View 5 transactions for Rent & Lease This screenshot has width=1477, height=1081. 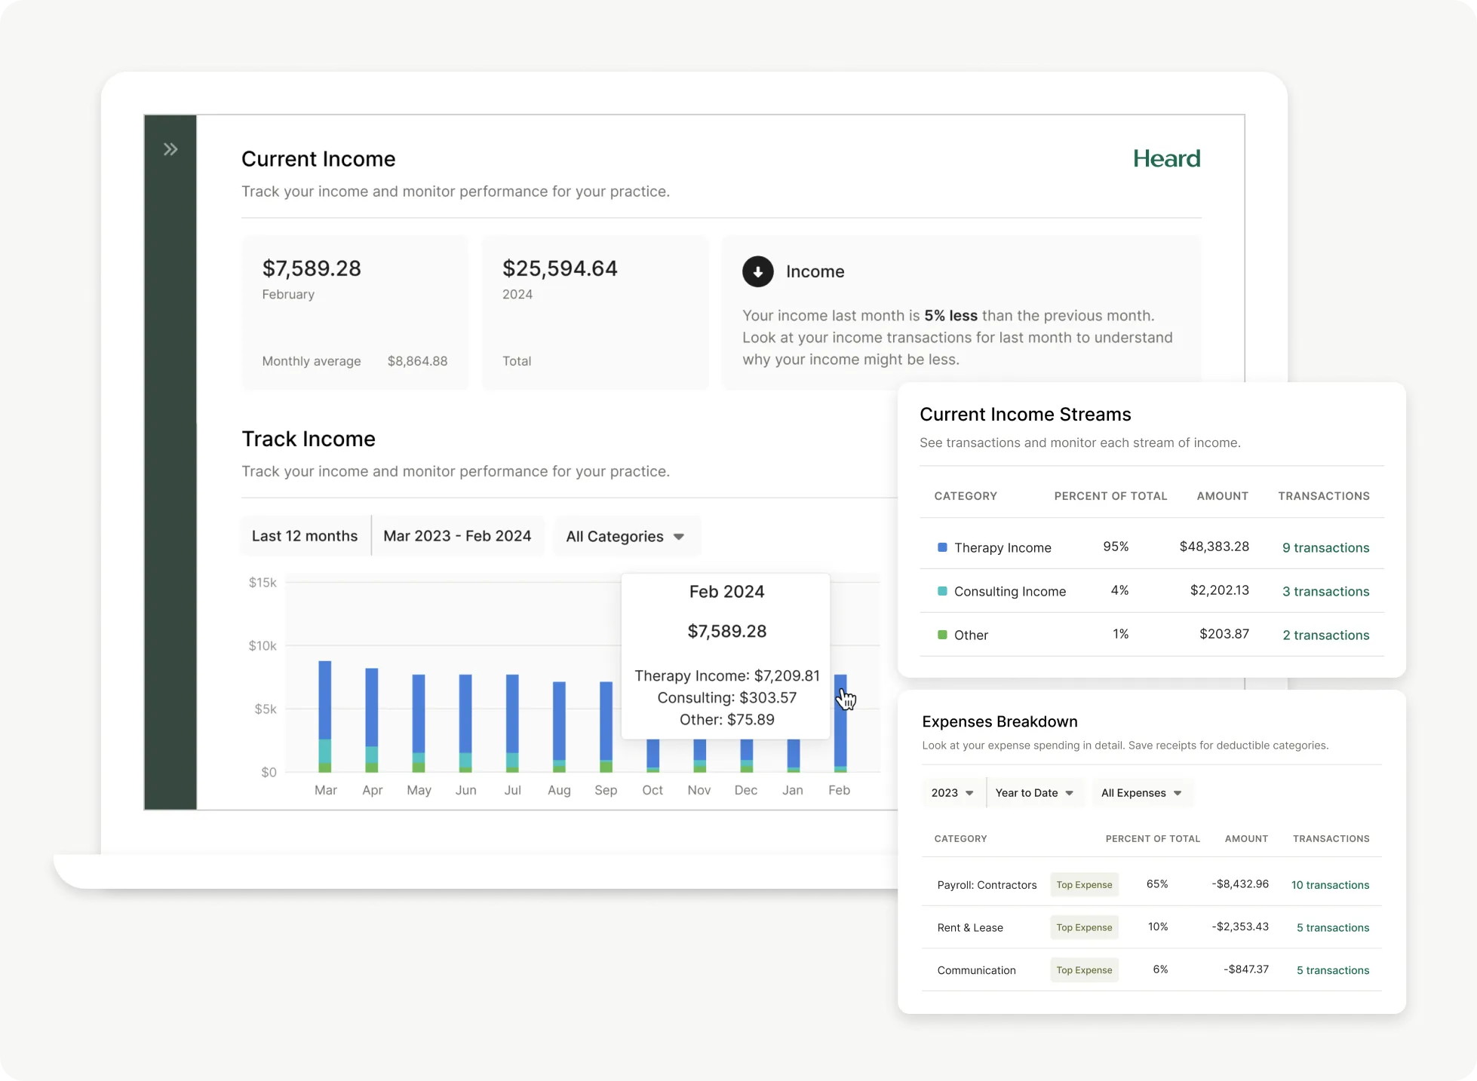point(1332,927)
